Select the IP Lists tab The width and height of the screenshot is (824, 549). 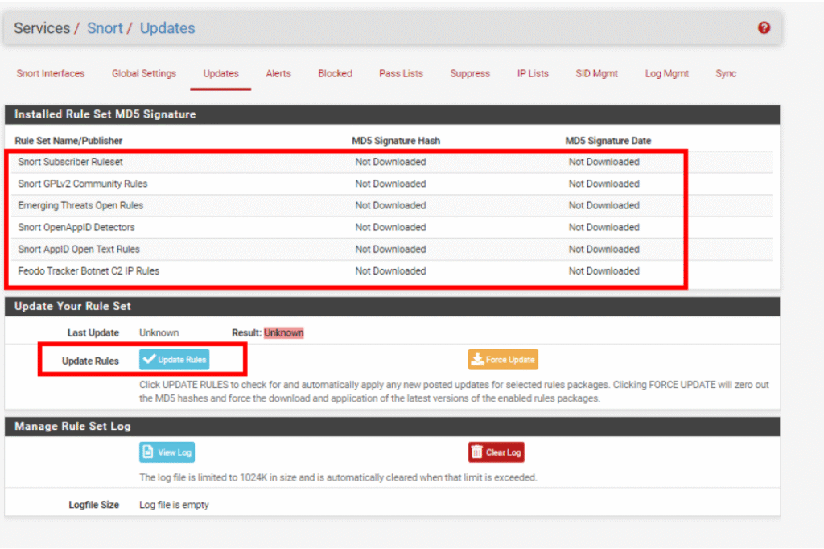point(533,73)
